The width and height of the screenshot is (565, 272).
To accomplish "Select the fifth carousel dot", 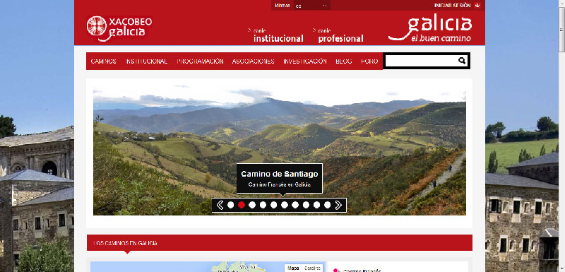I will click(x=274, y=205).
